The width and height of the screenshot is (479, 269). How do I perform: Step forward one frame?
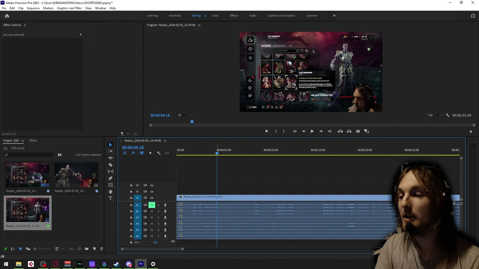click(321, 131)
